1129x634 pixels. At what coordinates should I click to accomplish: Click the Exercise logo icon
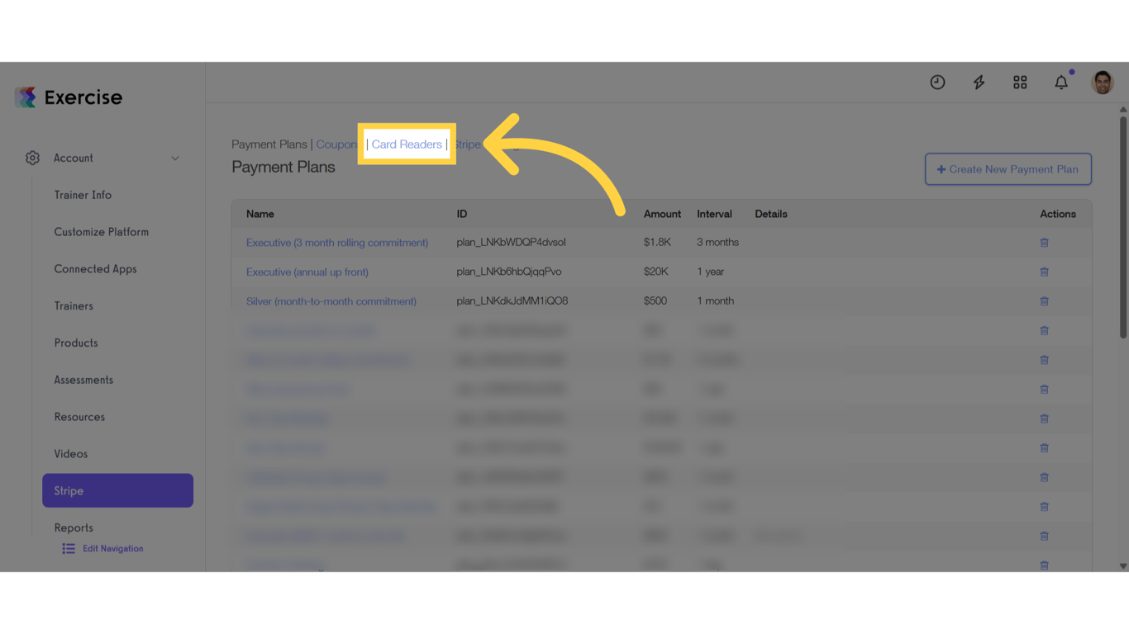[x=26, y=97]
